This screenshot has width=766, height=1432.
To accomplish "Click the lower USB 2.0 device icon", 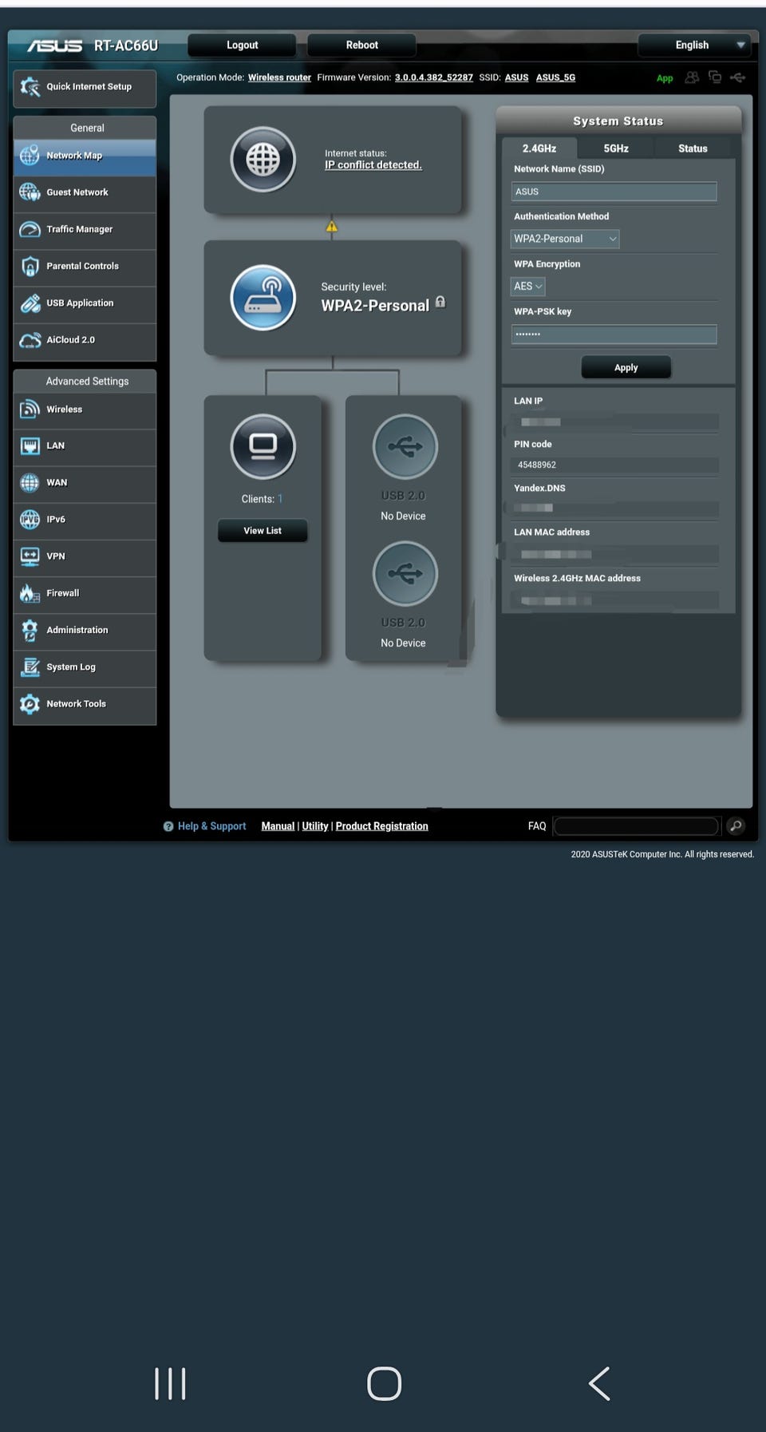I will (x=405, y=573).
